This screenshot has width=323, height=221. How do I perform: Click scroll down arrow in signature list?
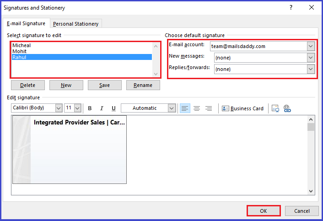(x=156, y=74)
